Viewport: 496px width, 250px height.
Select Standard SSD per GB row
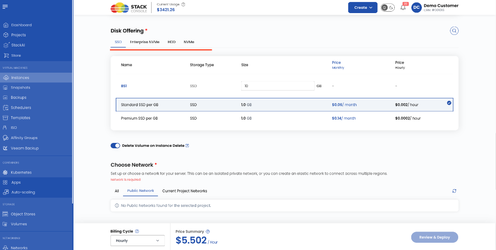click(284, 105)
